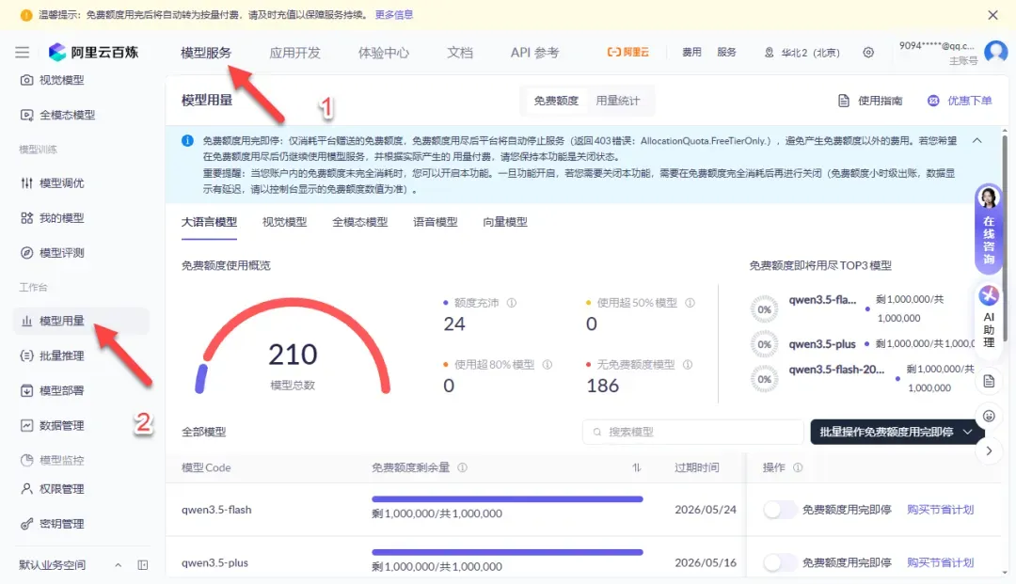The width and height of the screenshot is (1016, 584).
Task: Switch to 视觉模型 tab
Action: point(284,222)
